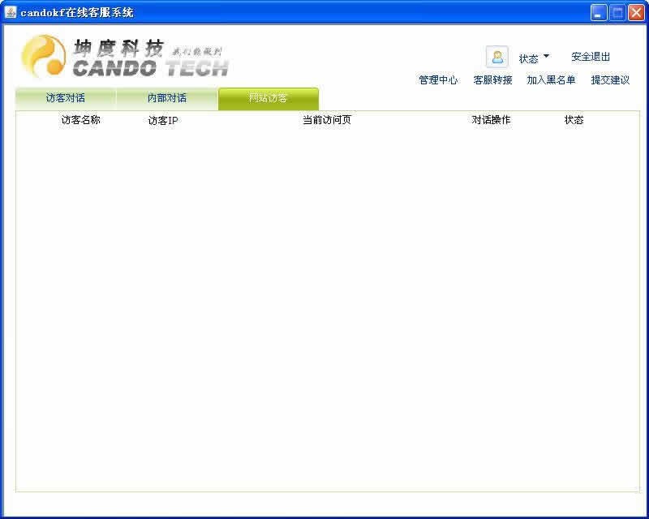Open 管理中心 link
The image size is (649, 519).
coord(438,80)
